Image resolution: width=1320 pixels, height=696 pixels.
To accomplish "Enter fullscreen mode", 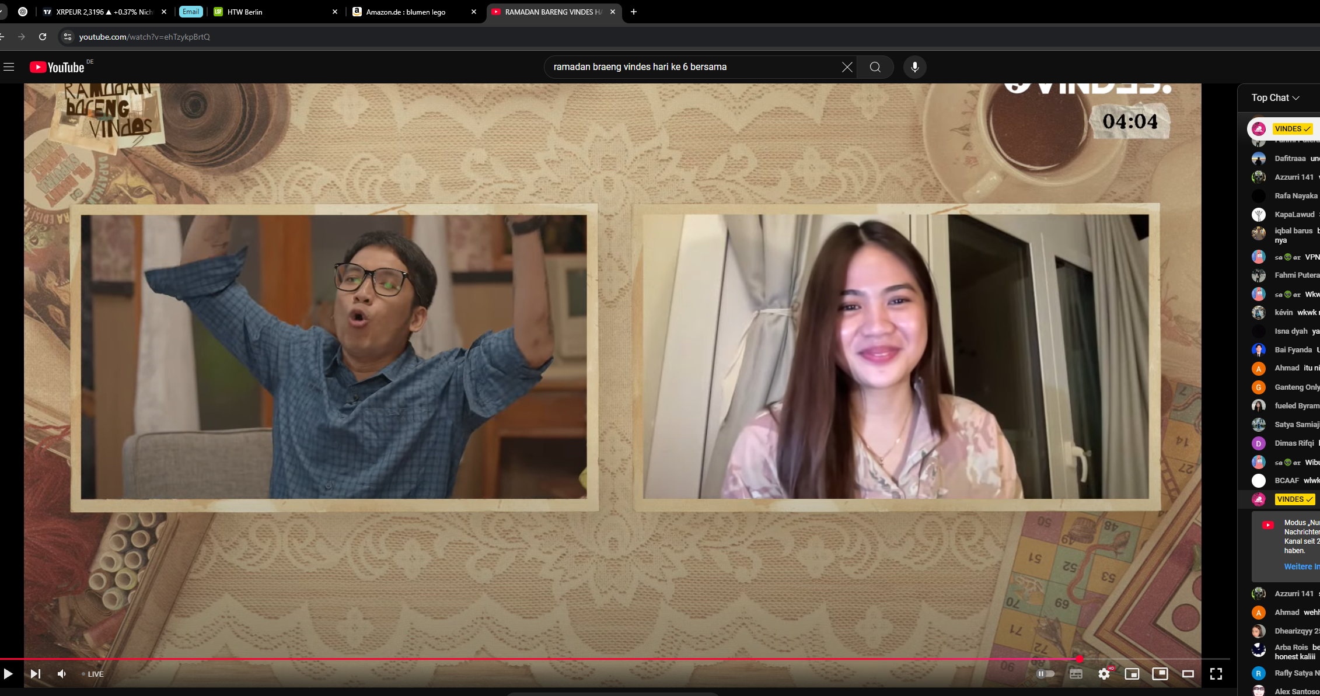I will click(1216, 674).
